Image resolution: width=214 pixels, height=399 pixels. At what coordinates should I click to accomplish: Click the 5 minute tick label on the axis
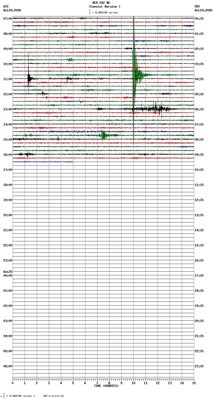point(73,383)
